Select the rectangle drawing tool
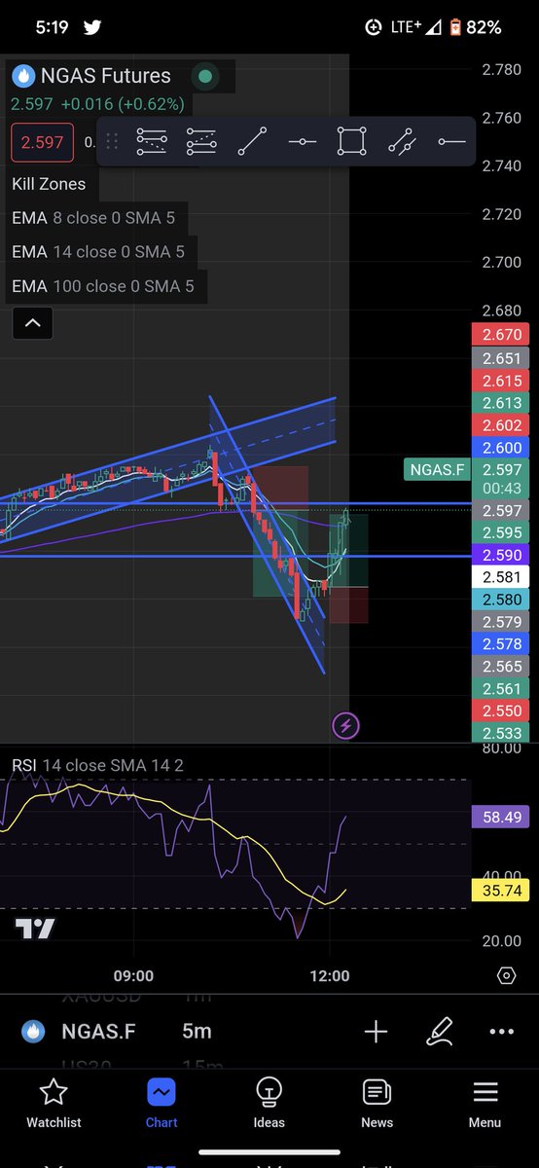539x1168 pixels. [x=352, y=142]
